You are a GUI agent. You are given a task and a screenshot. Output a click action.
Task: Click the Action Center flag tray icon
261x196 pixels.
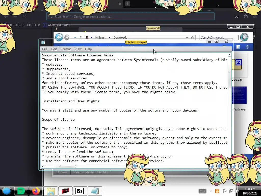point(225,191)
